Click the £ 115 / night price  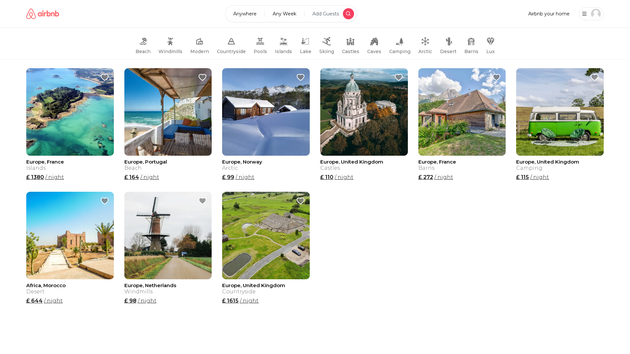(x=532, y=177)
